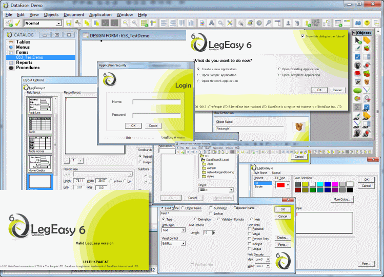The width and height of the screenshot is (384, 277).
Task: Select the 3D label tag object tool
Action: (367, 116)
